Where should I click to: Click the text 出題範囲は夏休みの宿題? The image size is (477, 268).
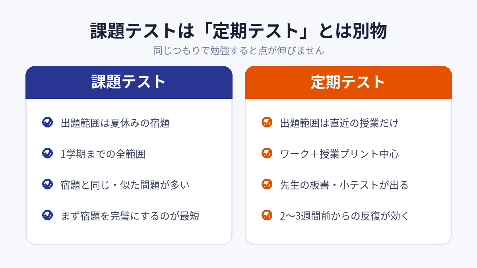point(115,123)
